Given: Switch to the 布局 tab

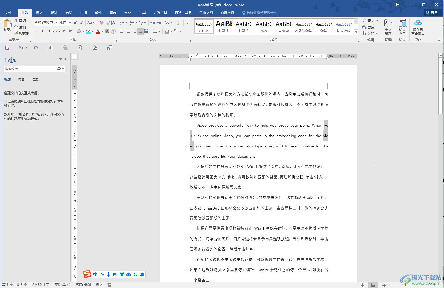Looking at the screenshot, I should tap(69, 13).
